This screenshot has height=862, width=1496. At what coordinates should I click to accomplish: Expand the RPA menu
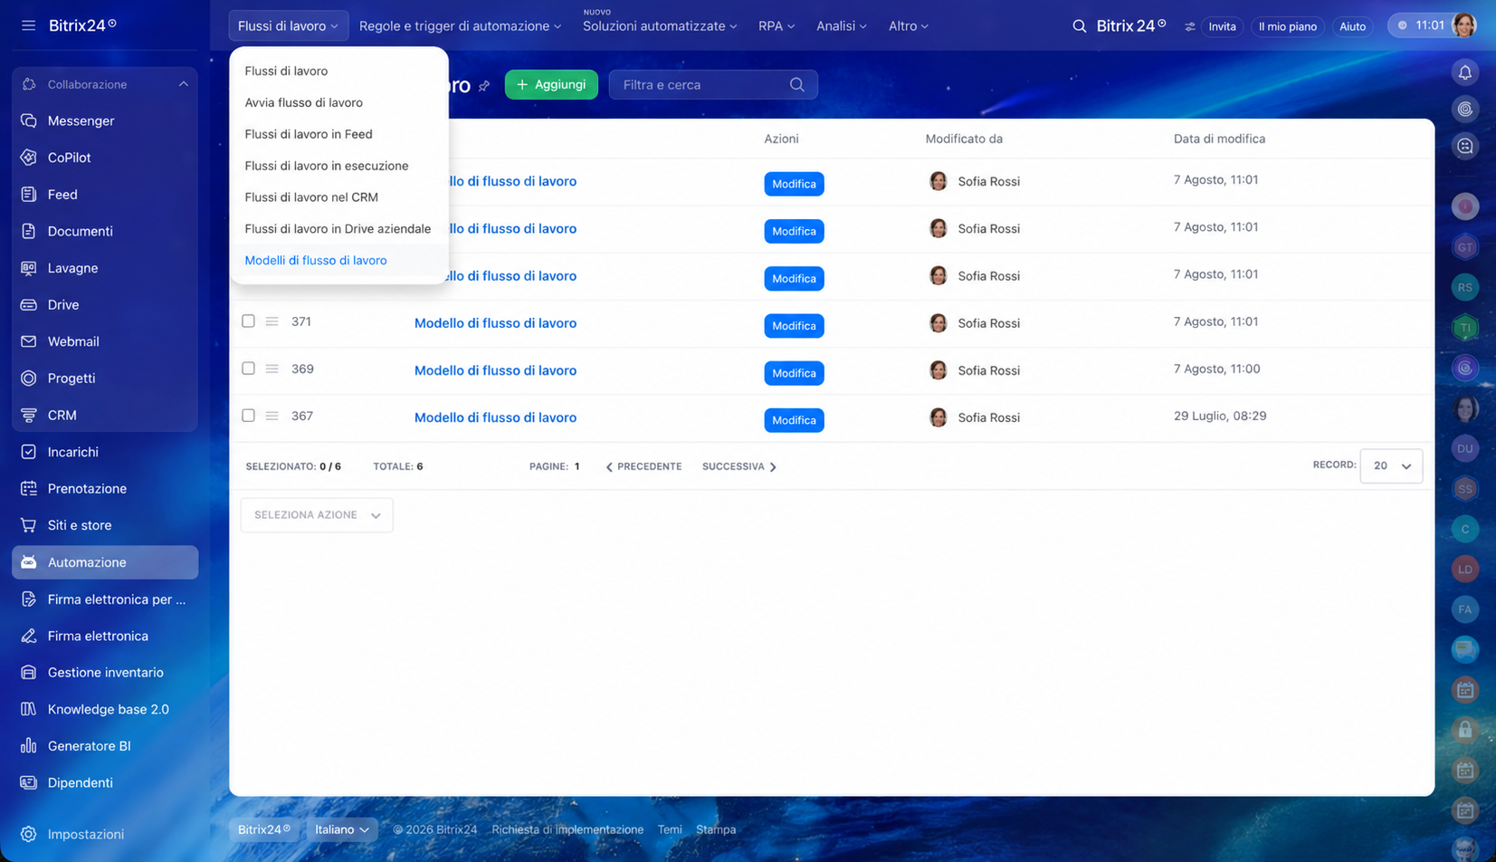[x=777, y=26]
